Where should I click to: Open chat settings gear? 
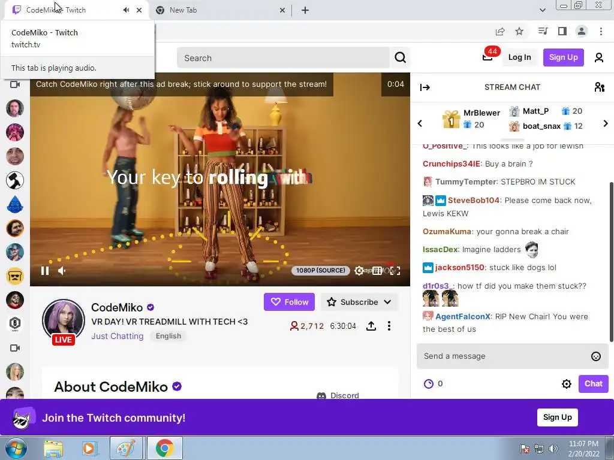[x=566, y=384]
